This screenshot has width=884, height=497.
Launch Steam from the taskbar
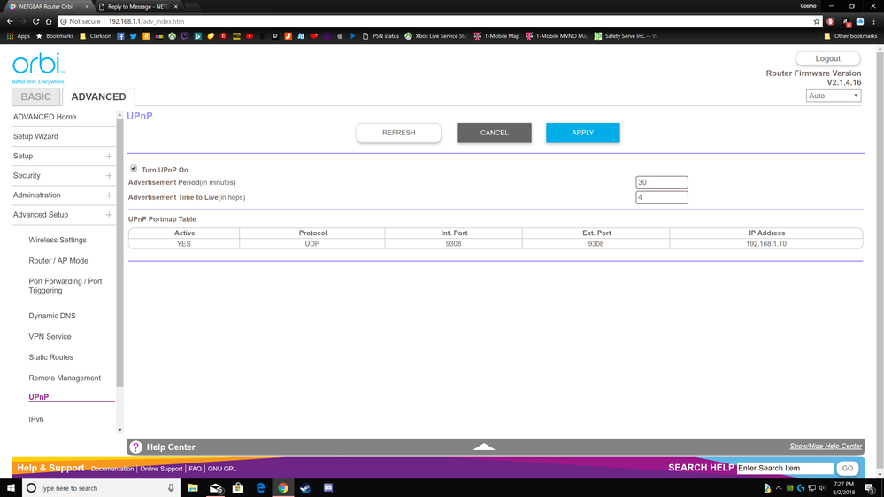[x=305, y=488]
